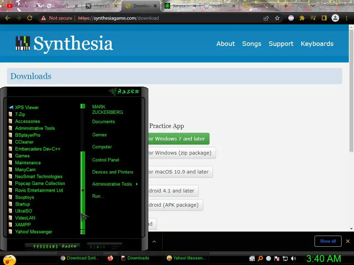The height and width of the screenshot is (265, 354).
Task: Open the About page link
Action: tap(225, 43)
